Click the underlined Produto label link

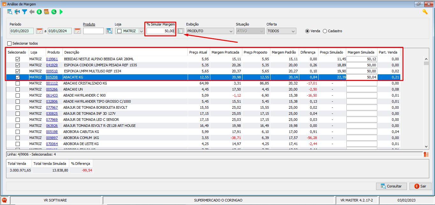(x=89, y=24)
